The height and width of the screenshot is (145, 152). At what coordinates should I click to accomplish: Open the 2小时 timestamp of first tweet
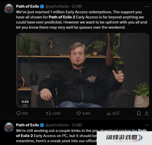tap(77, 7)
